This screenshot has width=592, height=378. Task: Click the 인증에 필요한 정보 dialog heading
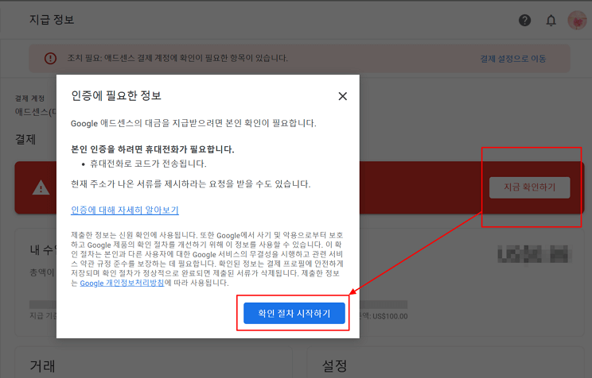point(116,96)
